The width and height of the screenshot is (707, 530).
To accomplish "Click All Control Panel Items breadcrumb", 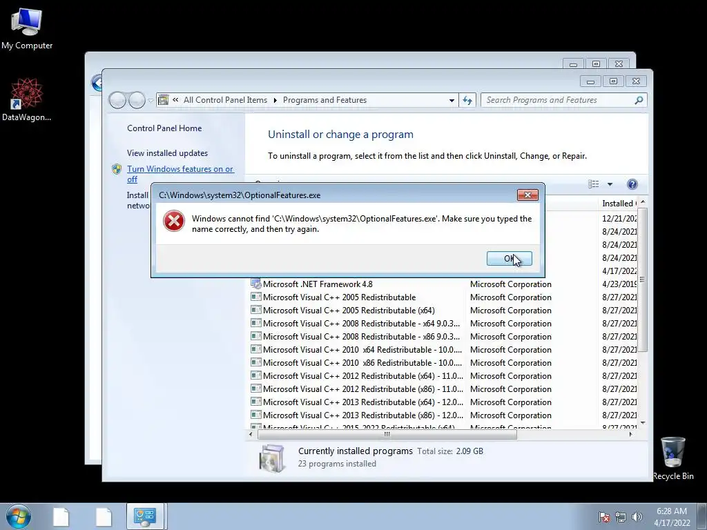I will [225, 100].
